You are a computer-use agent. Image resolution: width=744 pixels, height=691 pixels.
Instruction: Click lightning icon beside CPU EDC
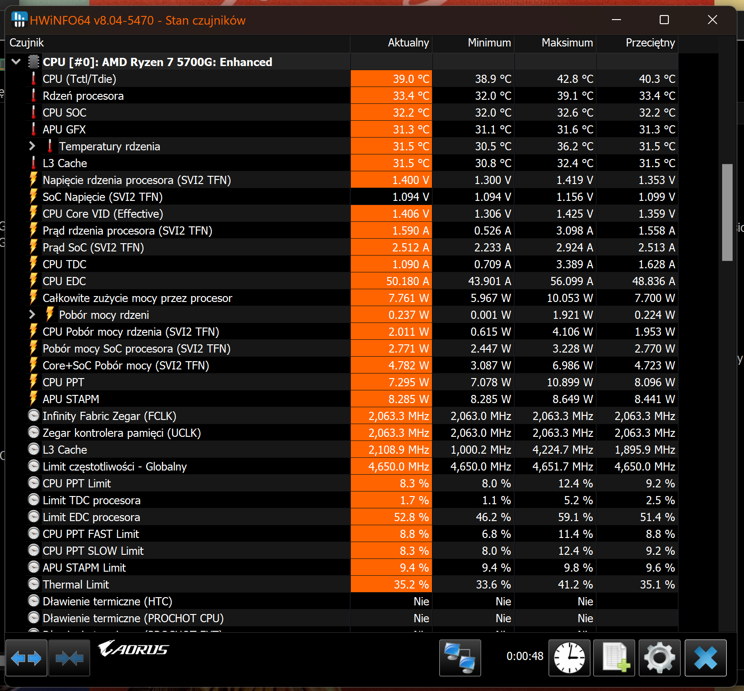33,281
